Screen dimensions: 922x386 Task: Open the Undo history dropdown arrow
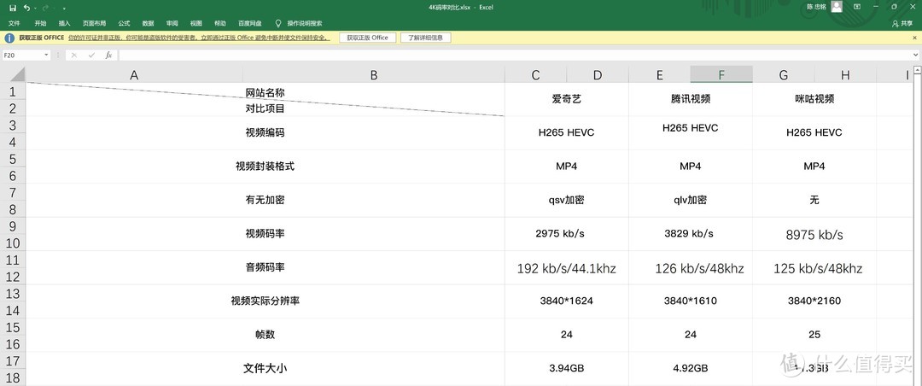(x=35, y=9)
